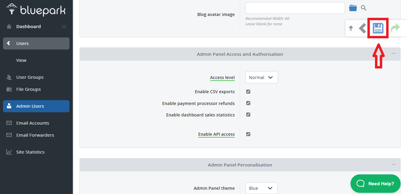Click the Blog avatar image input field
Screen dimensions: 407x194
tap(295, 8)
